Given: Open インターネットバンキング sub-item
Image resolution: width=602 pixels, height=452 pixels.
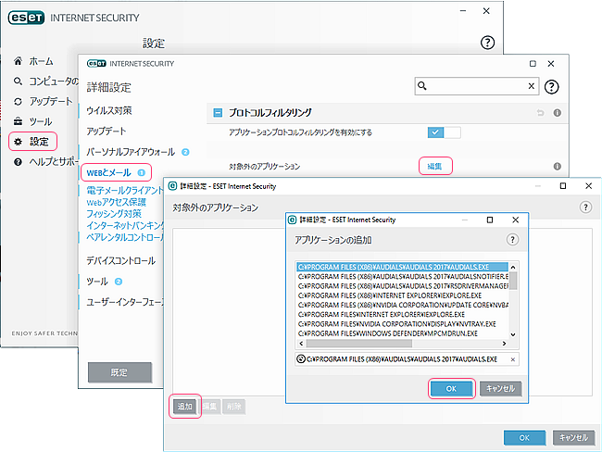Looking at the screenshot, I should 125,225.
